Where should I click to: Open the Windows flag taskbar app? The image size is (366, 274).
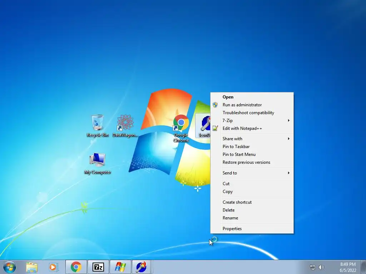[x=120, y=267]
